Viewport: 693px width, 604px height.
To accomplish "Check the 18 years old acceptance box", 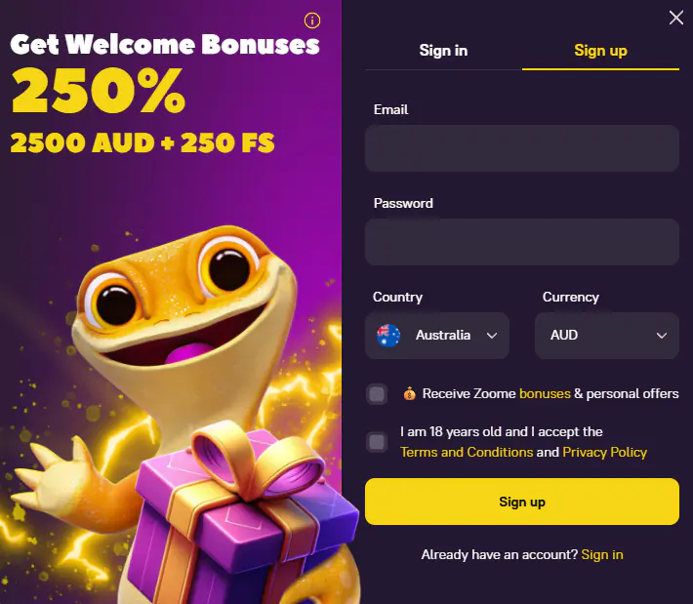I will click(x=377, y=442).
